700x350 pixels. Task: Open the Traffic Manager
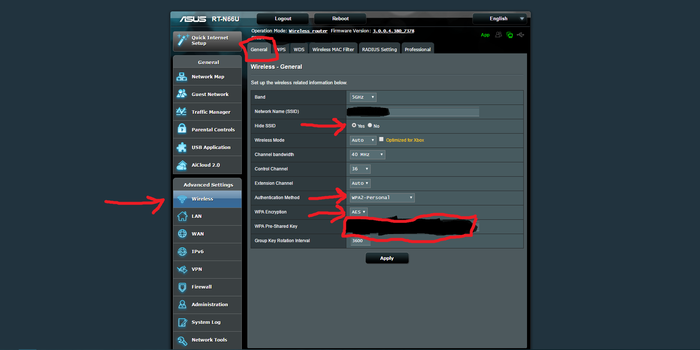coord(211,112)
